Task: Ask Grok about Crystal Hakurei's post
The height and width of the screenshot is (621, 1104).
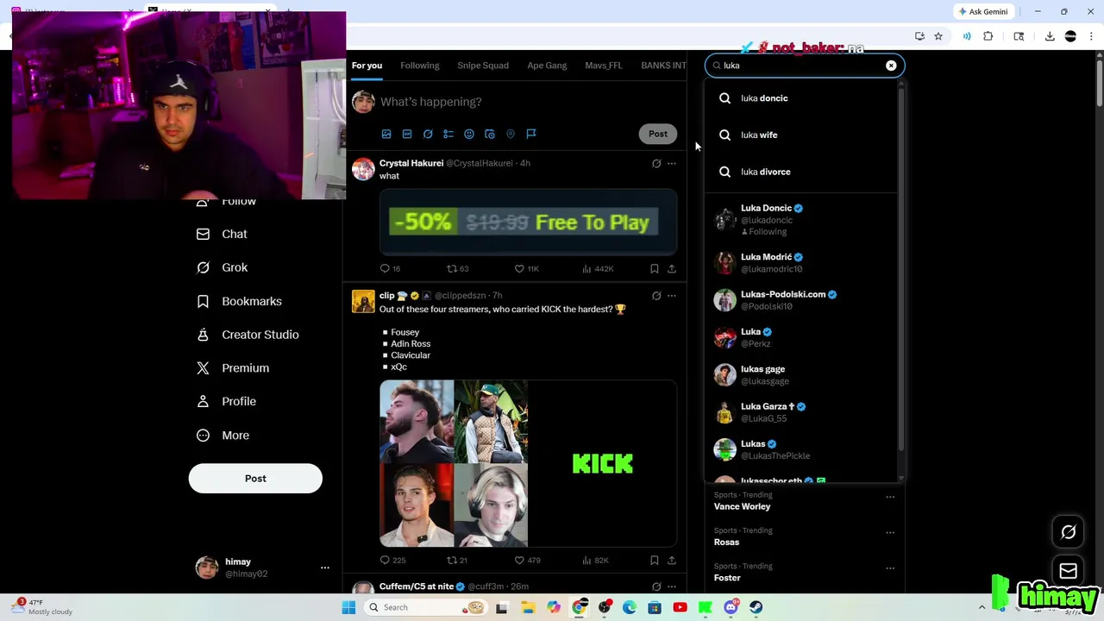Action: (656, 163)
